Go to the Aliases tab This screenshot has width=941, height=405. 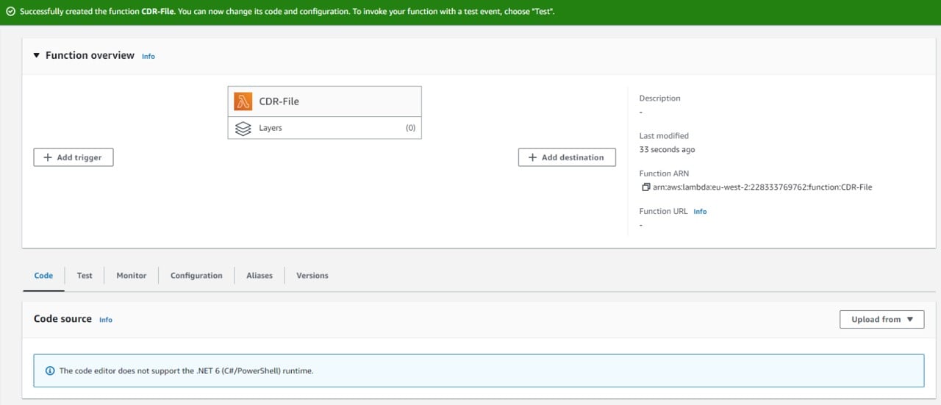click(x=260, y=276)
